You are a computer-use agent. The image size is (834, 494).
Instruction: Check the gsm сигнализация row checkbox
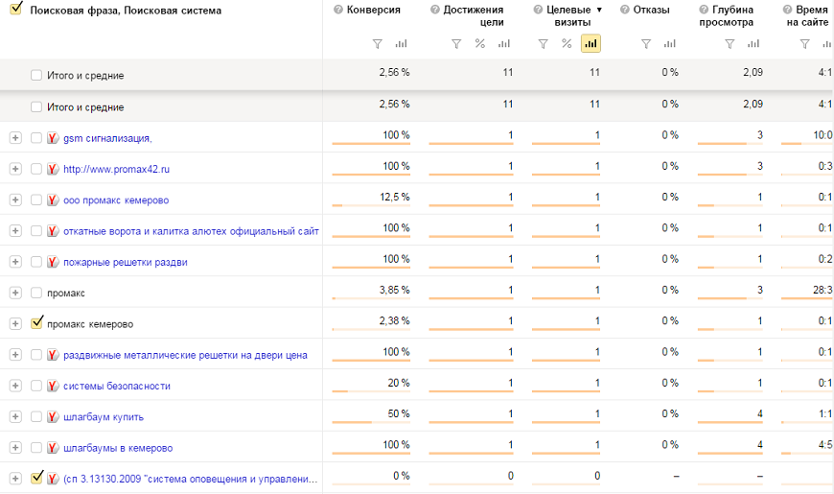click(36, 138)
